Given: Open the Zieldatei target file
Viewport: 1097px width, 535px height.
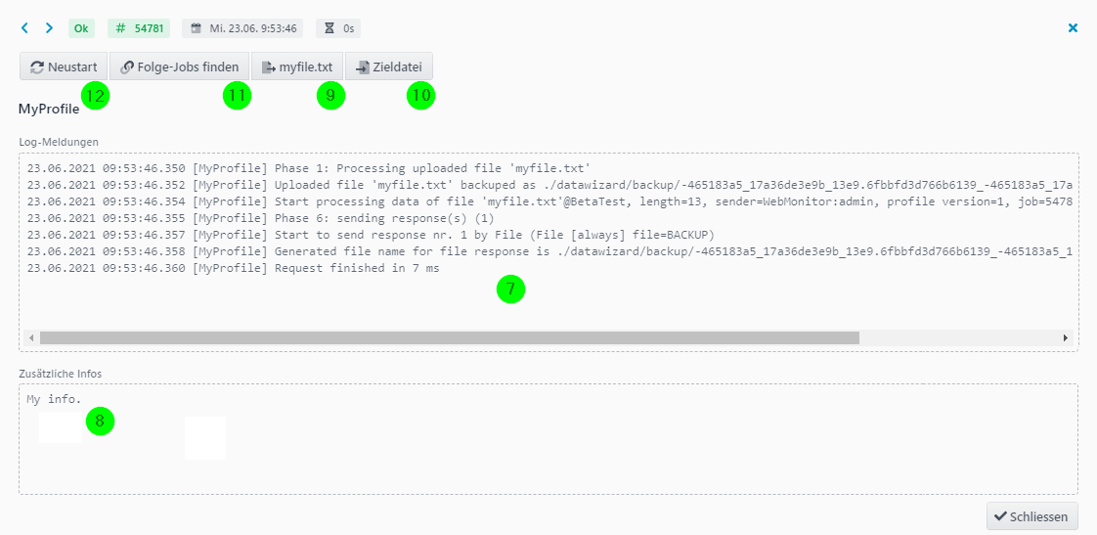Looking at the screenshot, I should (389, 67).
